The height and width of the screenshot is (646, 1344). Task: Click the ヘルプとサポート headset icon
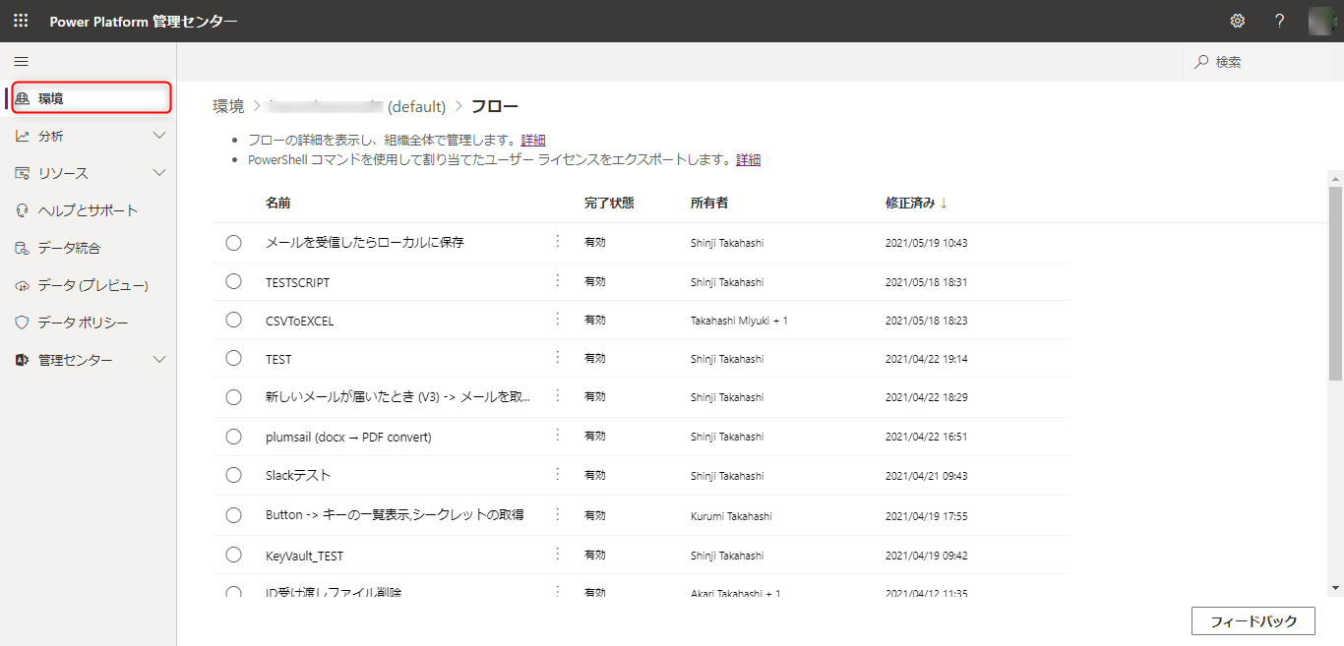(23, 210)
